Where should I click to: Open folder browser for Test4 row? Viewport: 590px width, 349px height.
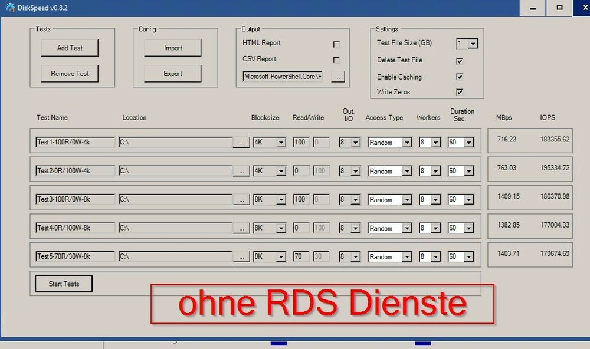[x=241, y=228]
